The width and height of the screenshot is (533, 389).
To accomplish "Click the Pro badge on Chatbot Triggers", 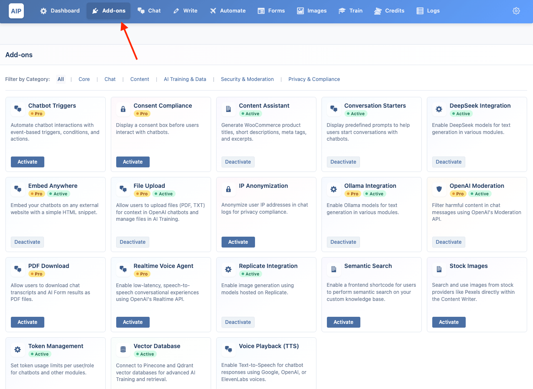I will 37,114.
